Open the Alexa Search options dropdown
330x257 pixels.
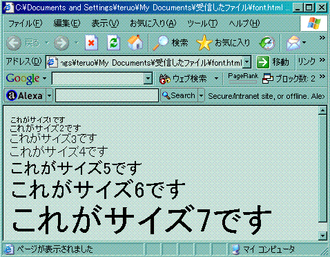click(201, 95)
